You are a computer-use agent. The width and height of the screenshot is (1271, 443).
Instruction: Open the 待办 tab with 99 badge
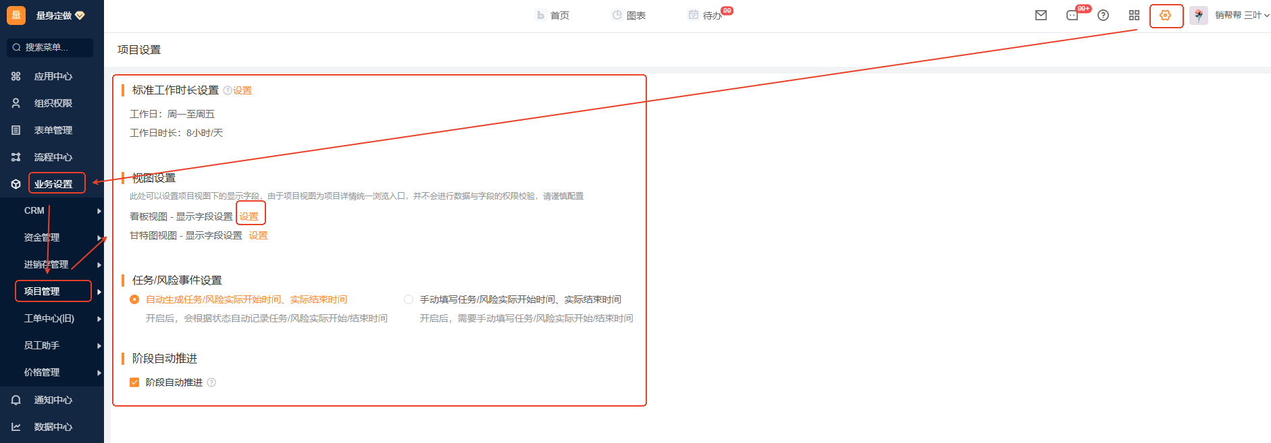point(706,16)
